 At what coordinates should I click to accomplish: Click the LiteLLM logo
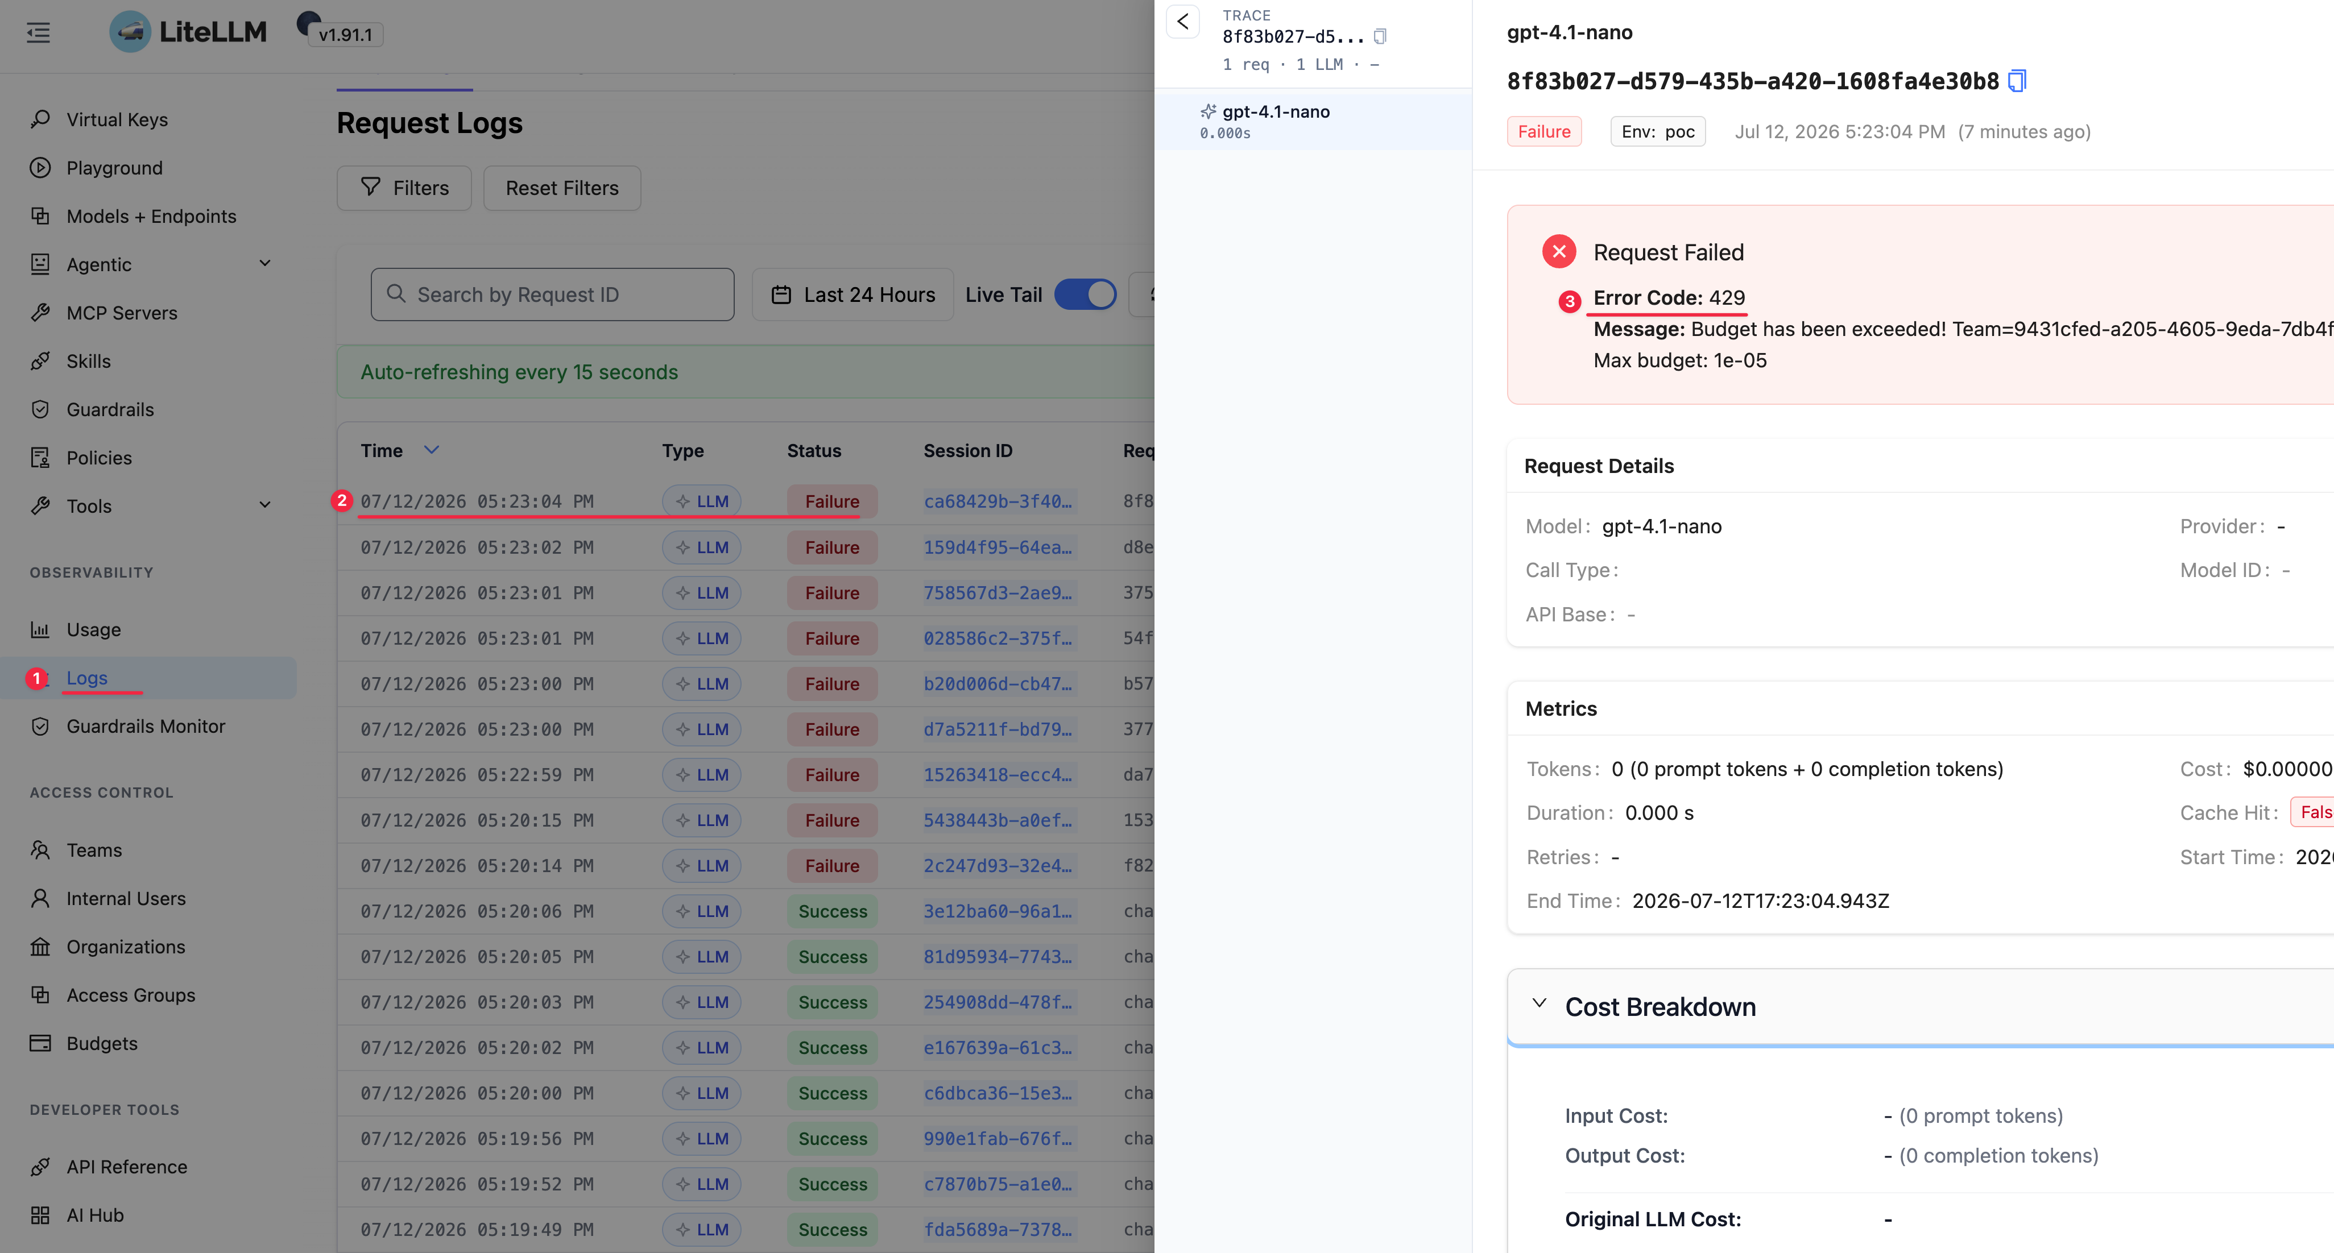(188, 32)
